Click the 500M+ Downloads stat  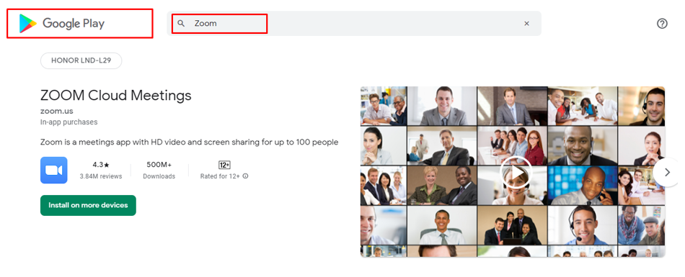pyautogui.click(x=159, y=170)
